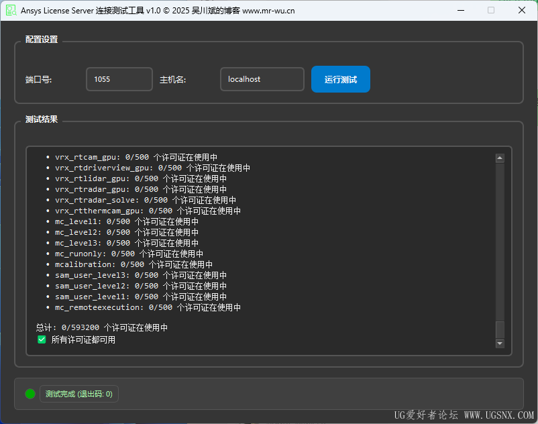Click the scrollbar down arrow in results
Image resolution: width=538 pixels, height=424 pixels.
(x=500, y=343)
